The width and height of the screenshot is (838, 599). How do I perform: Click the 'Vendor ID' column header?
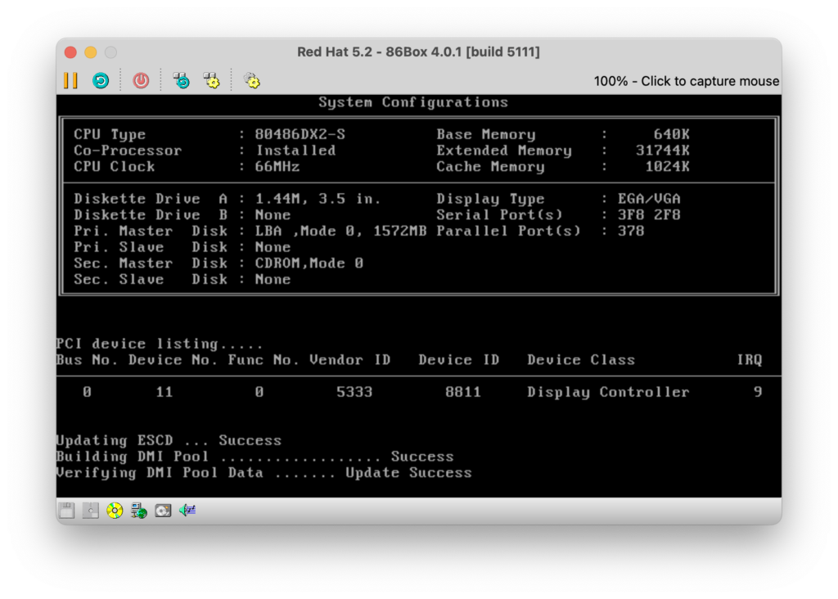click(349, 359)
